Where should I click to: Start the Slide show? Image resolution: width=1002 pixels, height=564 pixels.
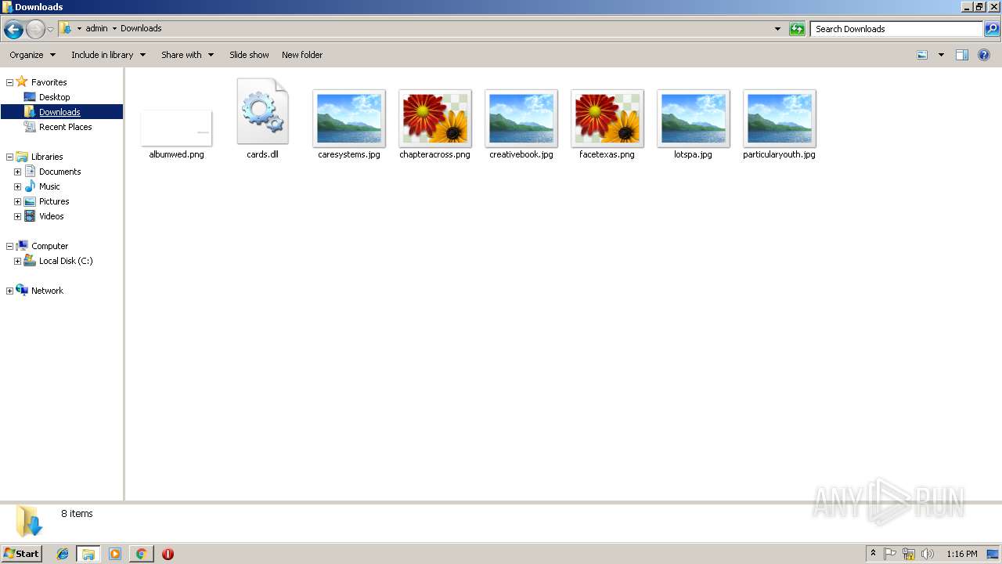249,55
